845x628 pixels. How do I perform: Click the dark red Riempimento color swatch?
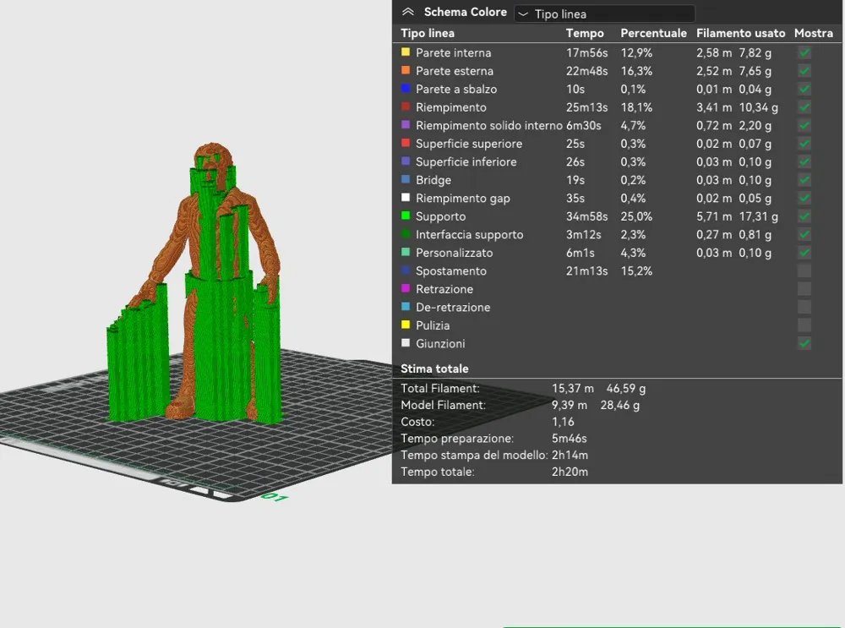pyautogui.click(x=406, y=106)
